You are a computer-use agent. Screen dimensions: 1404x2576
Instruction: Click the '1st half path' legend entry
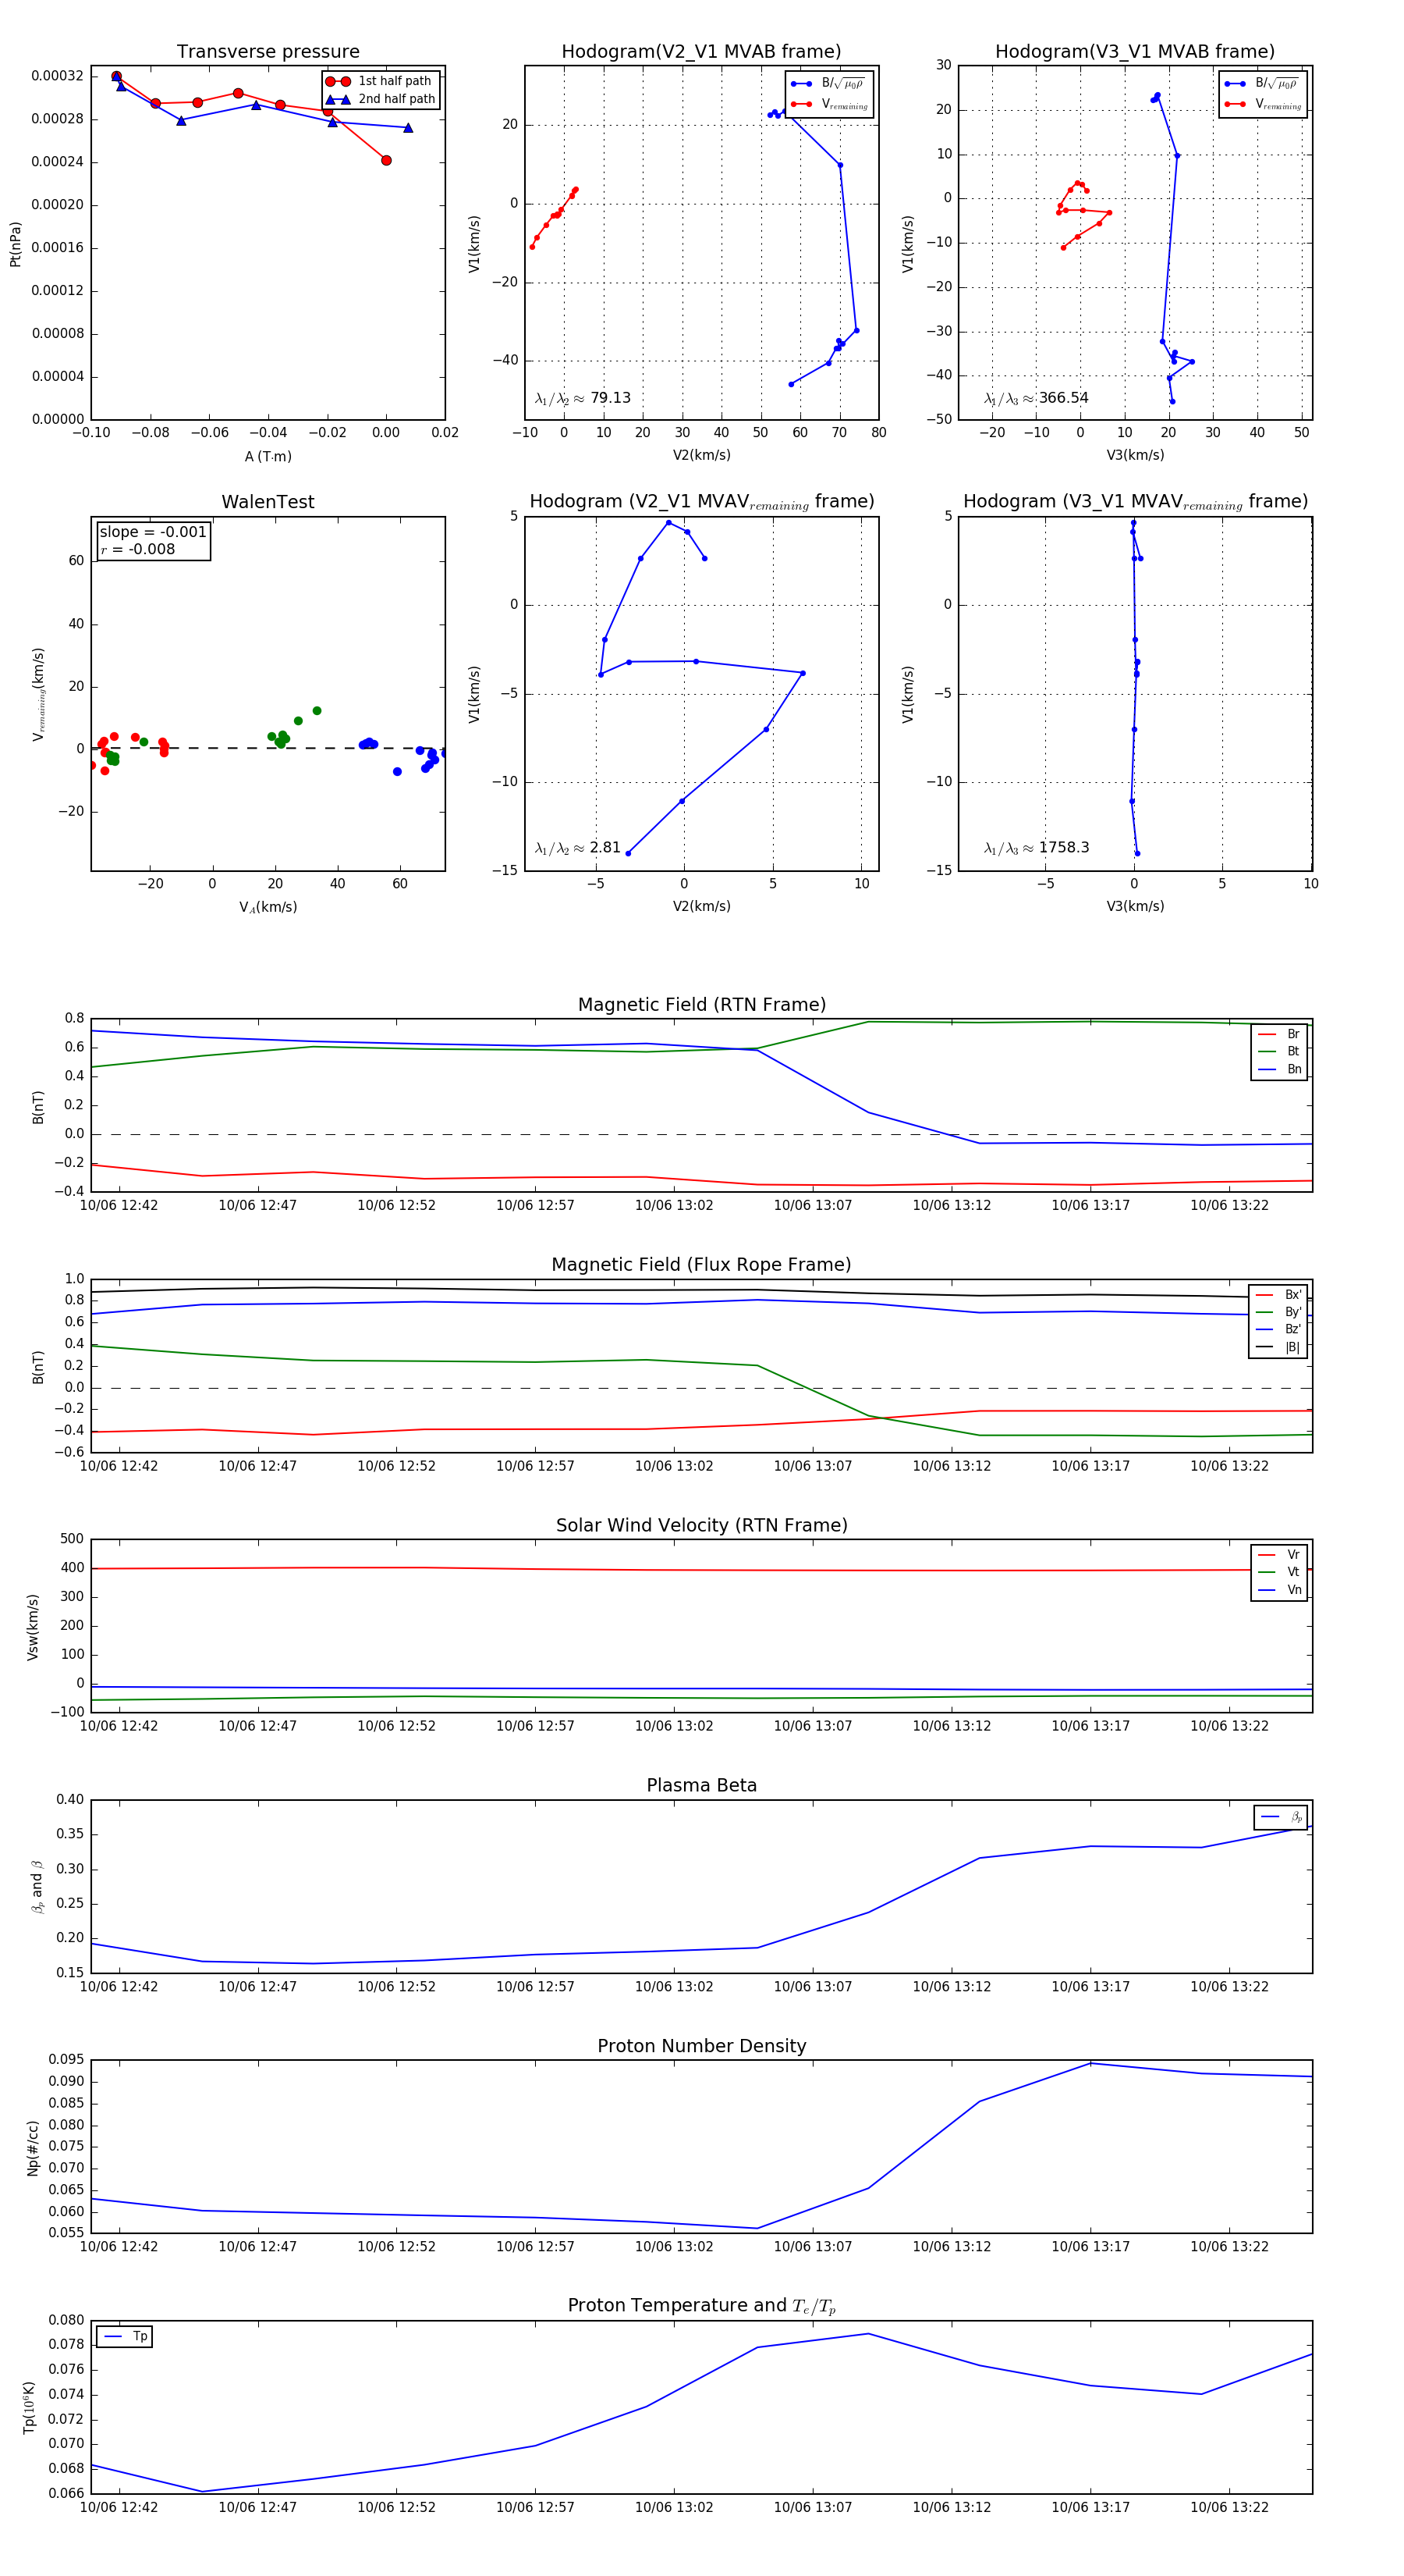(x=380, y=81)
